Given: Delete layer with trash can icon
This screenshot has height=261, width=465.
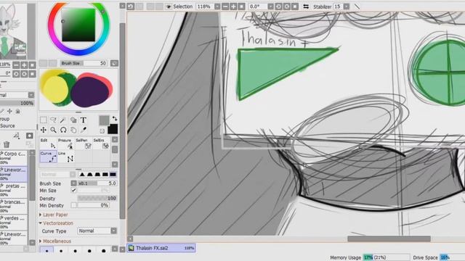Looking at the screenshot, I should tap(7, 144).
